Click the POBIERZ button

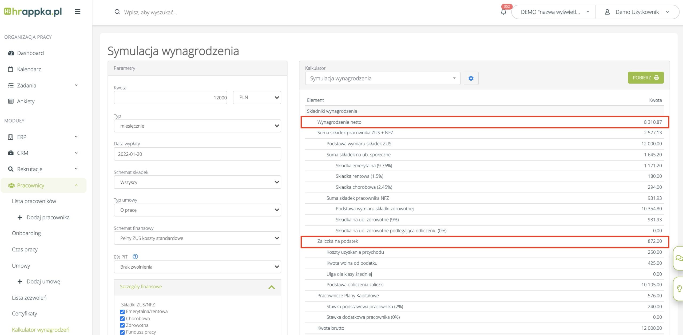(645, 78)
